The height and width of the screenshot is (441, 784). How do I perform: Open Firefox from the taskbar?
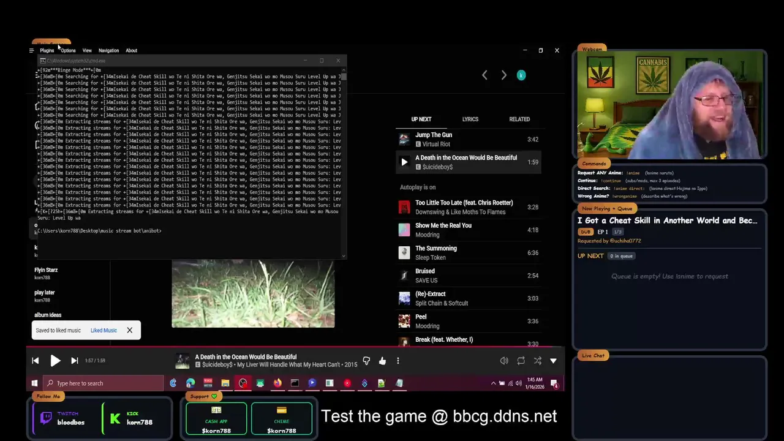[277, 383]
